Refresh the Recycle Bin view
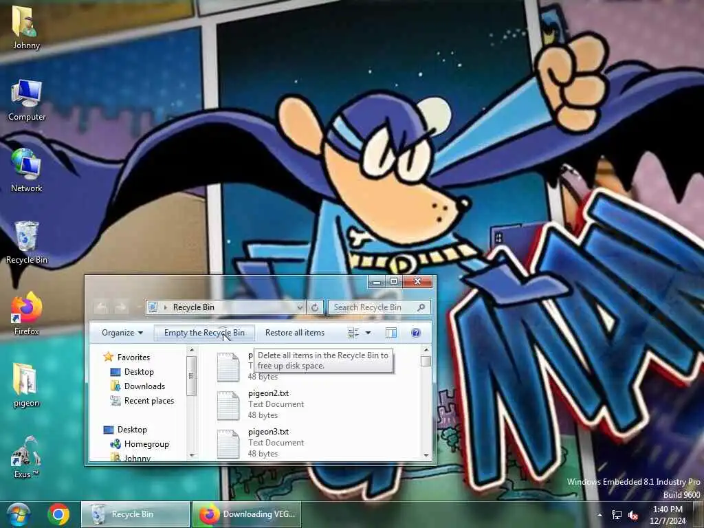 pos(315,307)
